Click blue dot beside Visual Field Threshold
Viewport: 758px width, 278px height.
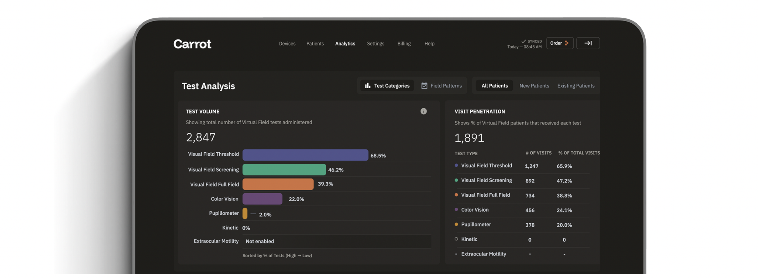[456, 165]
